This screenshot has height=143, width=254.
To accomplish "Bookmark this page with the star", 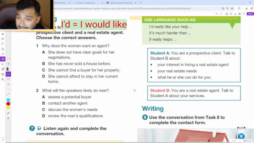I will [x=232, y=8].
